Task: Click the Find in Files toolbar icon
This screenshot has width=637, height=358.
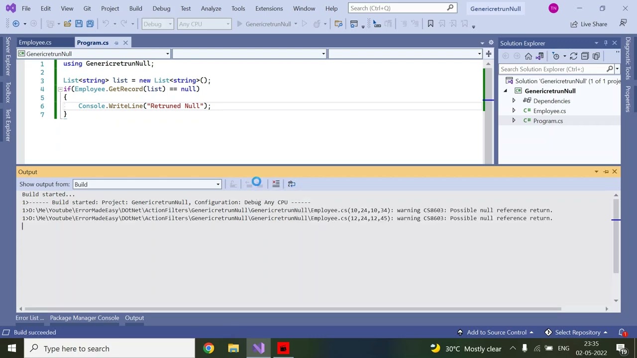Action: 338,24
